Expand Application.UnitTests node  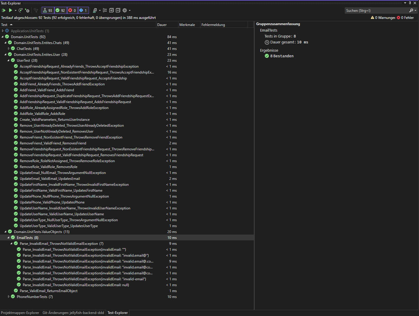coord(3,31)
